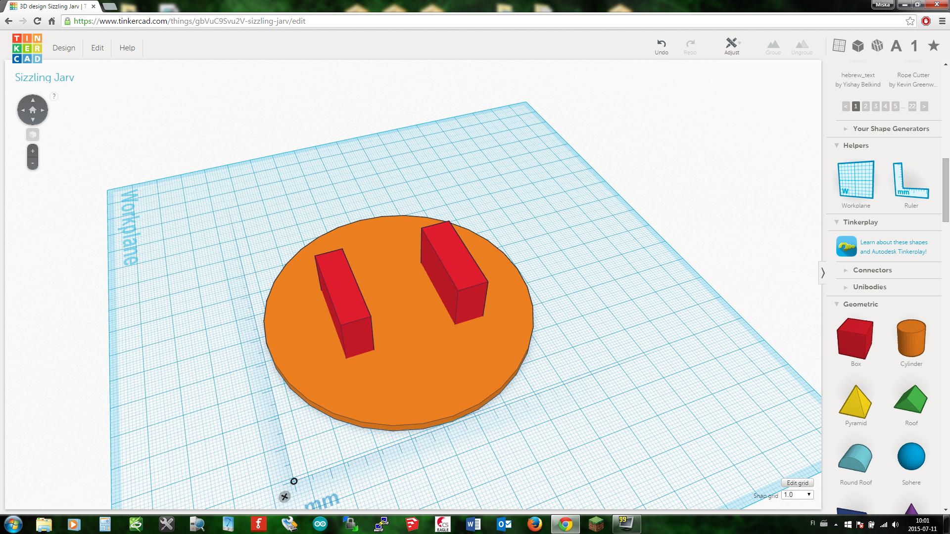950x534 pixels.
Task: Expand the Connectors section
Action: [x=872, y=270]
